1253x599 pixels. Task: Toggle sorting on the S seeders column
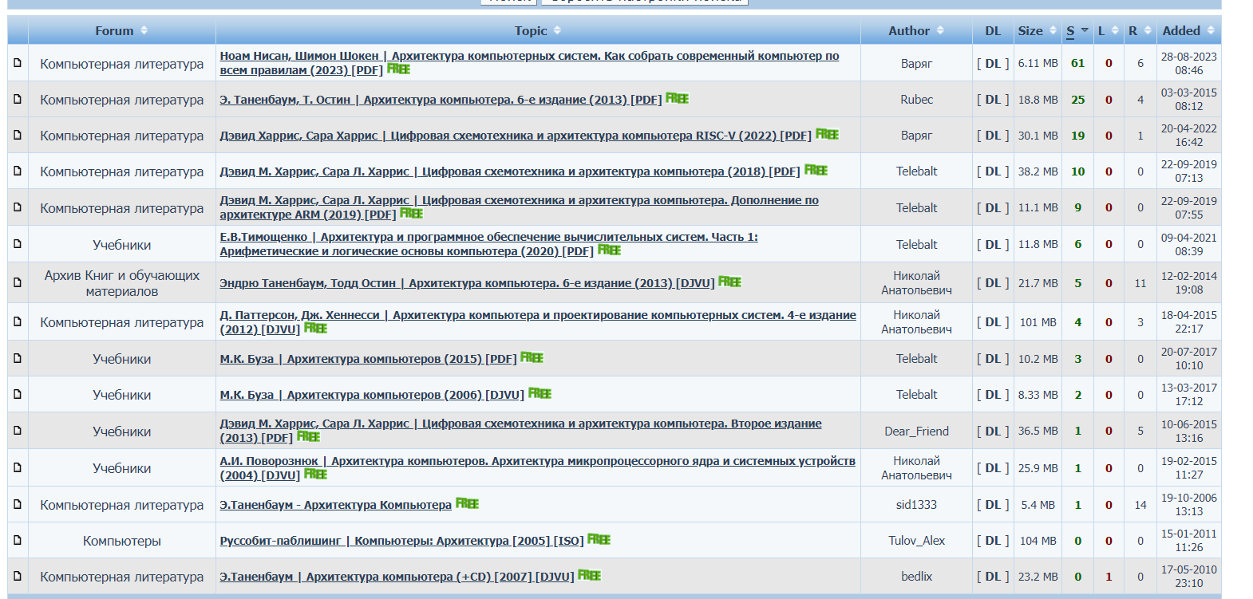[1077, 30]
